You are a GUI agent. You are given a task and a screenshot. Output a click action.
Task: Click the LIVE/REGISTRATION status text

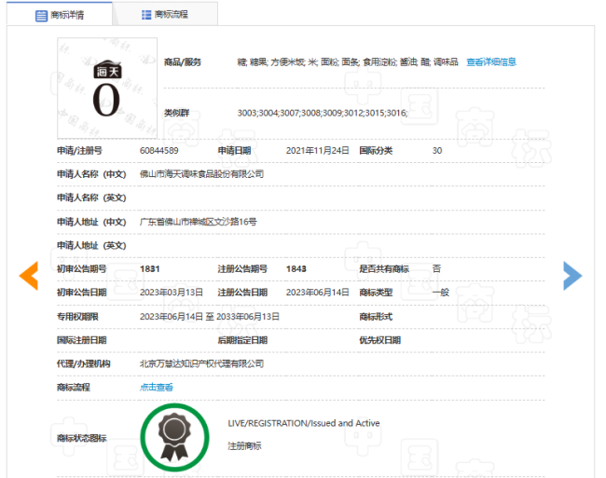[303, 423]
